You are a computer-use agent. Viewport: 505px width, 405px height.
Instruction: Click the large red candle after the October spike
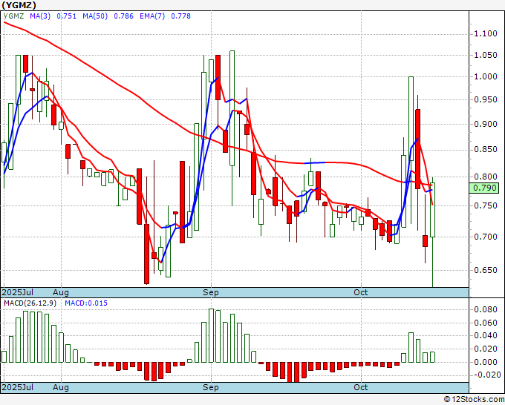[418, 149]
